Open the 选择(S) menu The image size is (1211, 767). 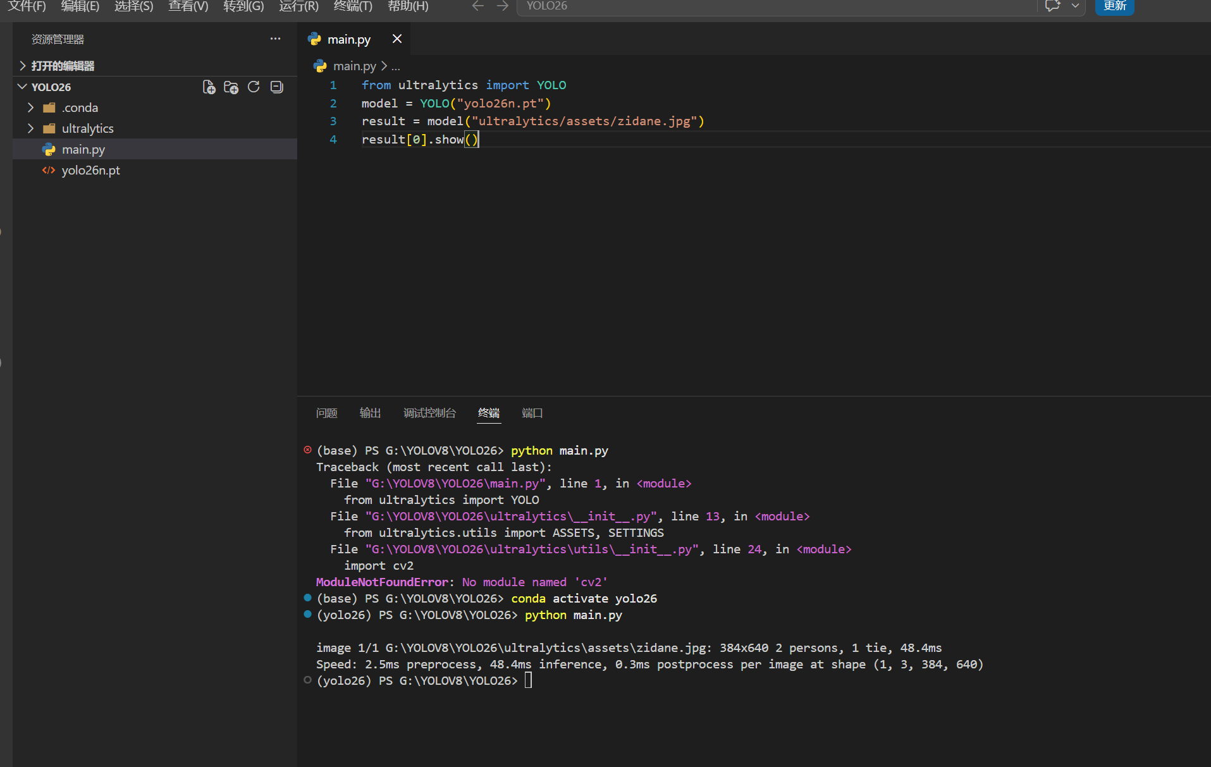(x=134, y=6)
